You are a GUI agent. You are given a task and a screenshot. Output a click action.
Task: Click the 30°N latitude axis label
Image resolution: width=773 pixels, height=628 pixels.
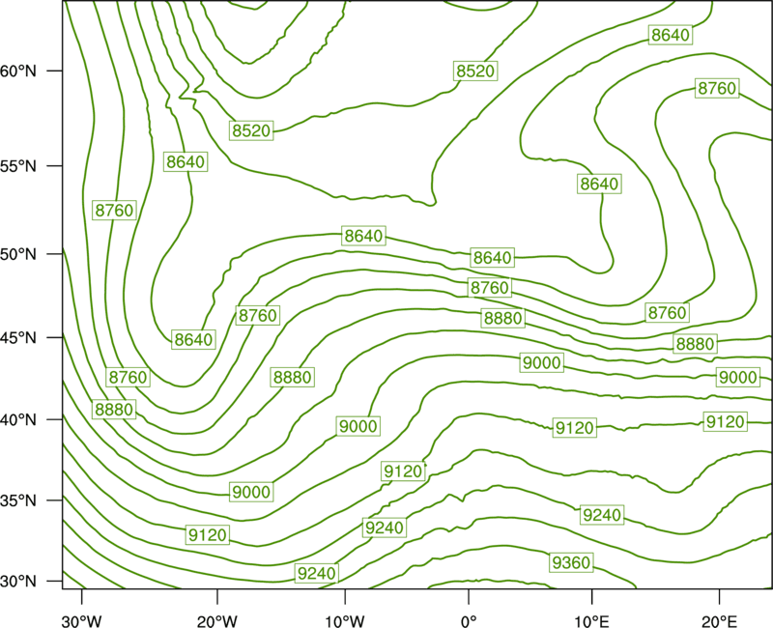coord(18,582)
